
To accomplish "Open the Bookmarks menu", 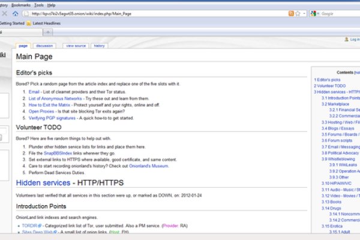I will (21, 5).
